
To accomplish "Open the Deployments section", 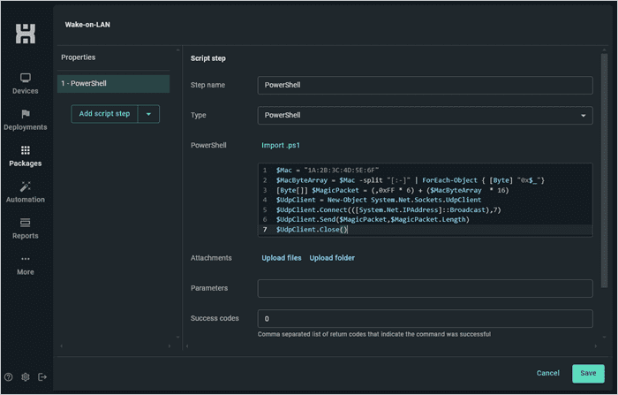I will (26, 120).
